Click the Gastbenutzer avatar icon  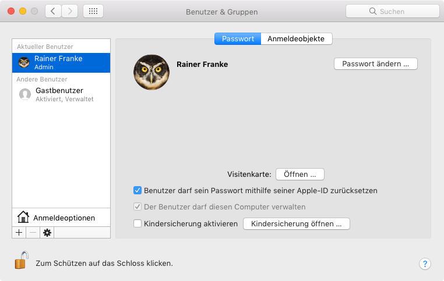click(25, 94)
